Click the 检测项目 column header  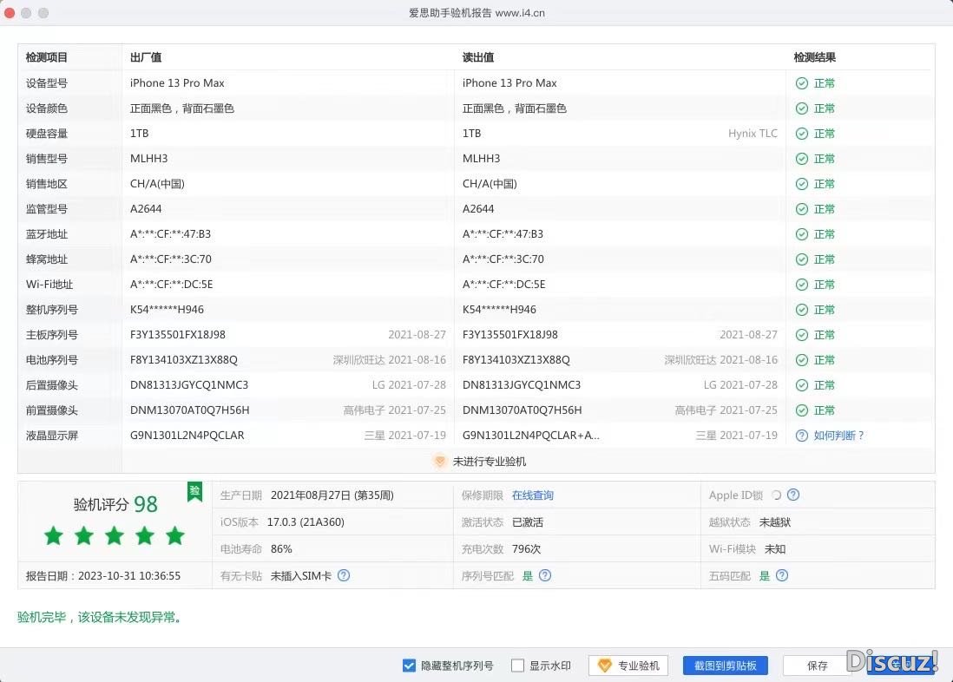[x=47, y=57]
